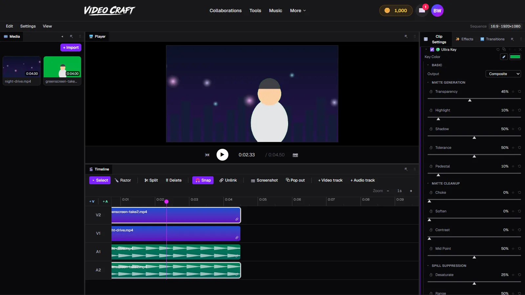The height and width of the screenshot is (295, 525).
Task: Open Music in top navigation
Action: tap(276, 10)
